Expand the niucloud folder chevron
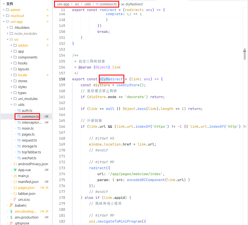Viewport: 248px width, 225px height. pyautogui.click(x=4, y=16)
